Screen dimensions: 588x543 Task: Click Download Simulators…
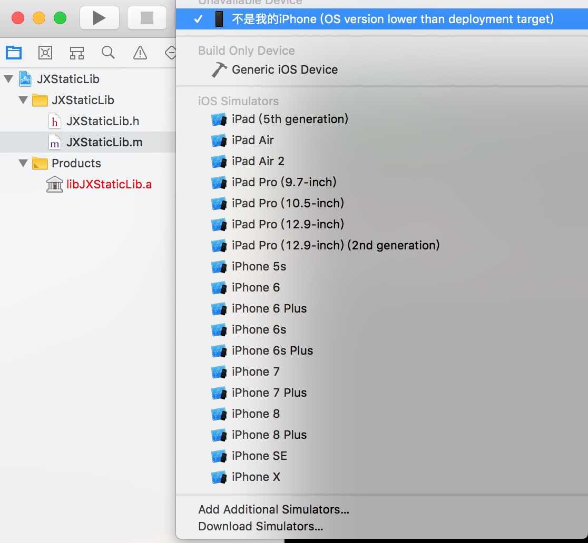coord(261,526)
